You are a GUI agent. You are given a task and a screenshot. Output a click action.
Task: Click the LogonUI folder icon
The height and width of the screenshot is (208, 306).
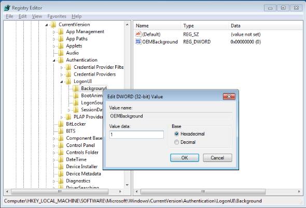pyautogui.click(x=68, y=81)
